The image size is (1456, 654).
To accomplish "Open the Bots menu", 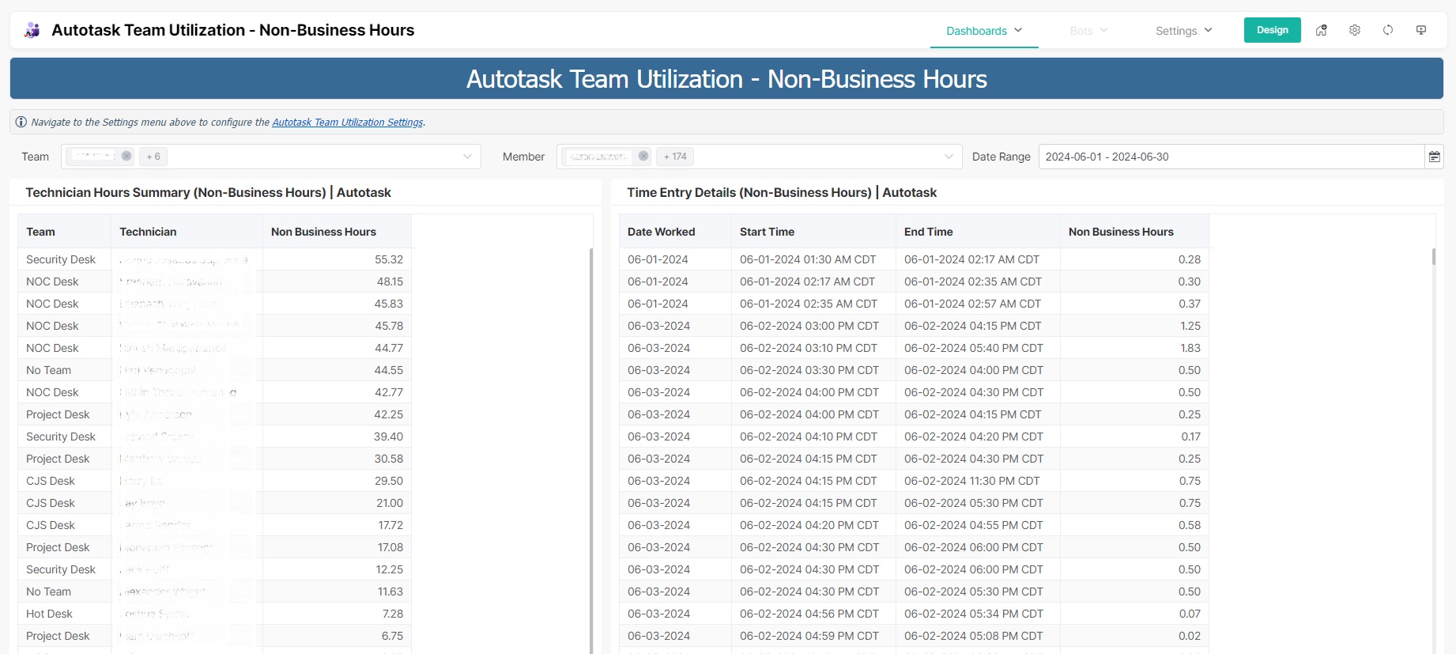I will click(x=1088, y=31).
